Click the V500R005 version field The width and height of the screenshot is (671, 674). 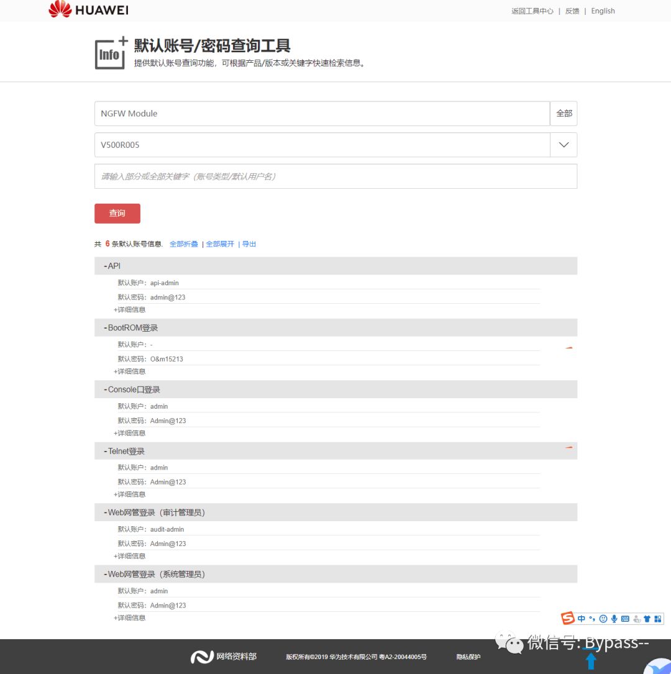(x=322, y=145)
